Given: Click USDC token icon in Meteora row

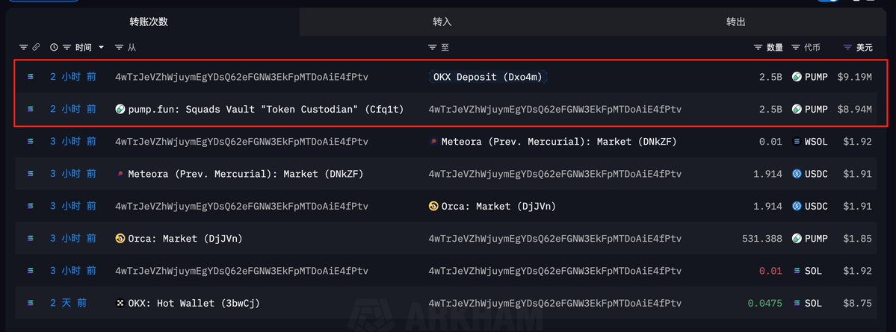Looking at the screenshot, I should (x=797, y=174).
